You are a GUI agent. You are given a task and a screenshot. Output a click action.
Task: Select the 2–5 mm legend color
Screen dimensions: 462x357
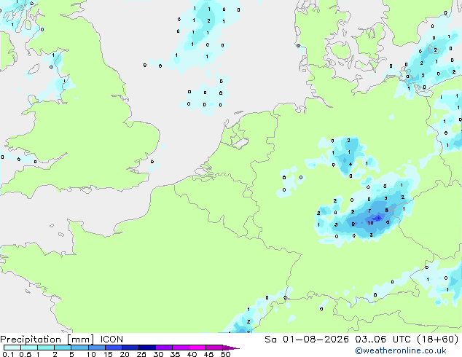coord(63,348)
